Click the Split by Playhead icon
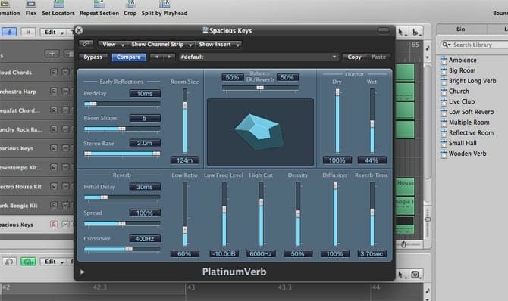The height and width of the screenshot is (301, 508). 165,4
